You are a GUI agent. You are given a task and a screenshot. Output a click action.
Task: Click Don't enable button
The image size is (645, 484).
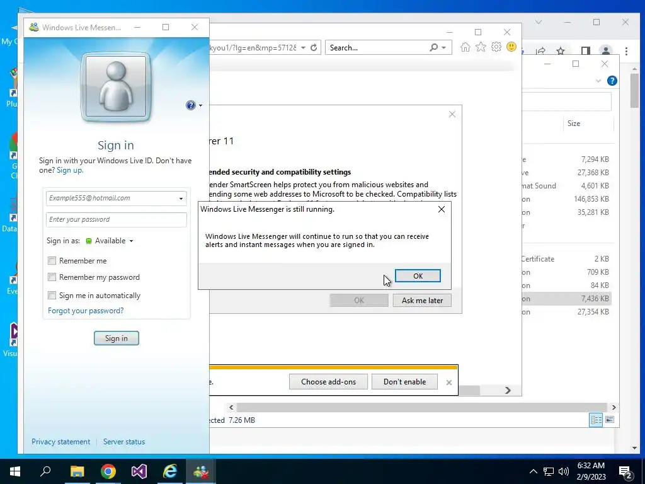click(404, 381)
